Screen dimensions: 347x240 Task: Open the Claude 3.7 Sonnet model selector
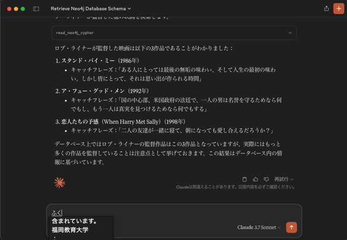coord(259,228)
